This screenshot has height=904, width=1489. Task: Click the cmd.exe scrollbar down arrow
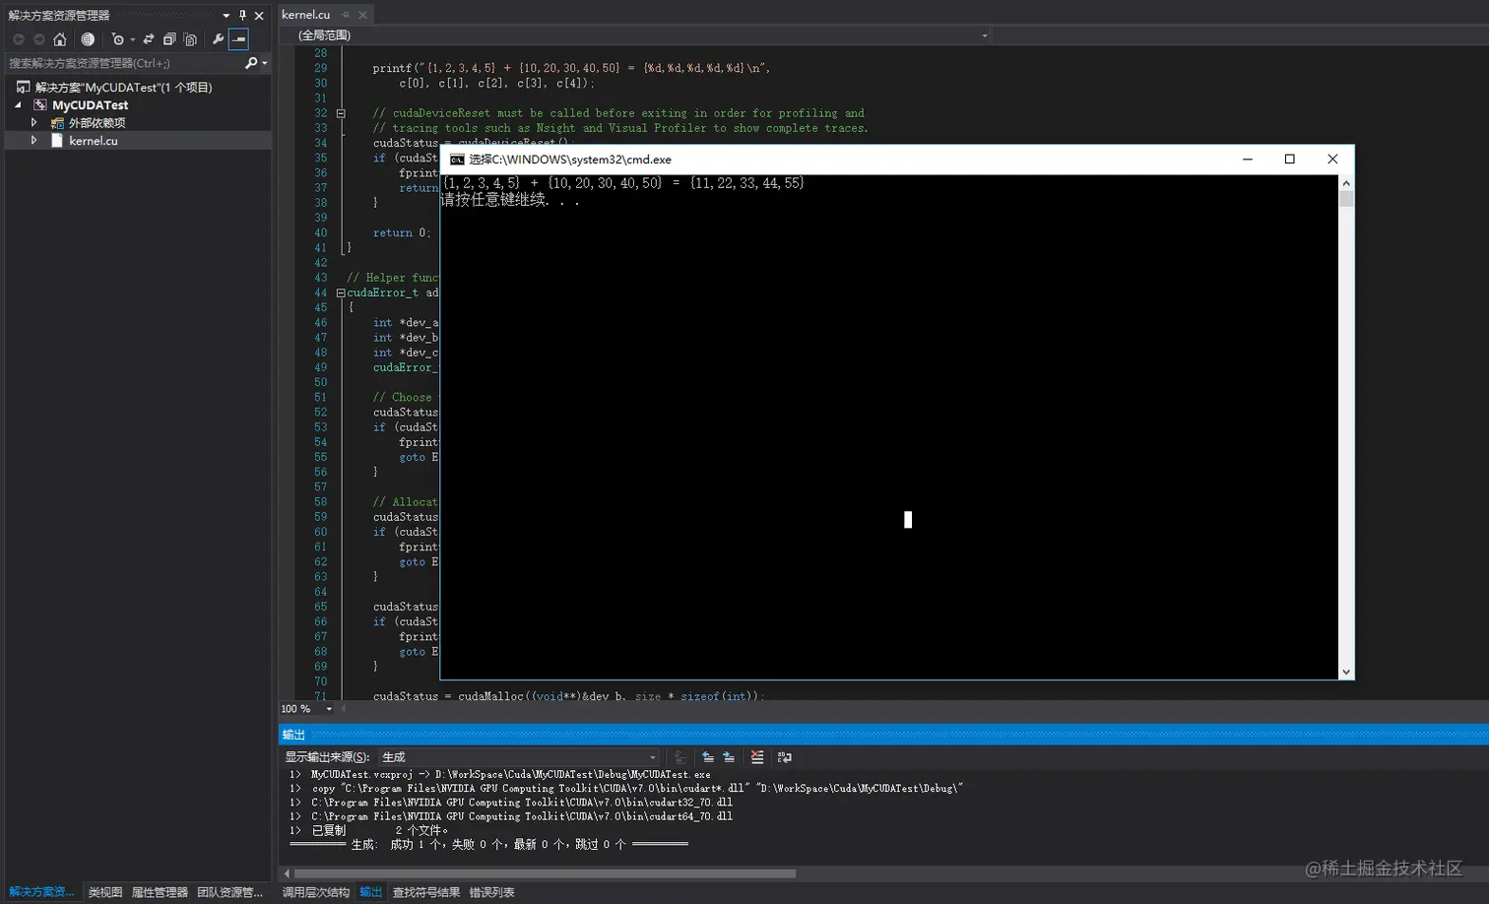[x=1346, y=672]
